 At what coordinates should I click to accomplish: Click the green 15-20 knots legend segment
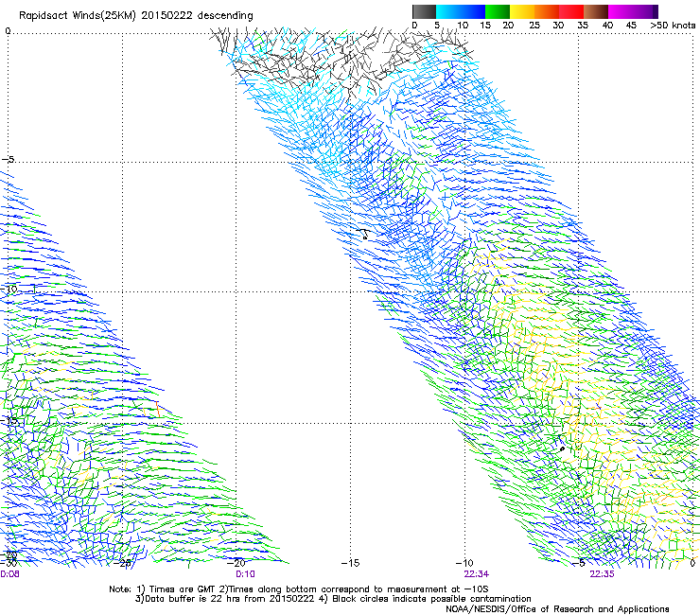point(498,11)
